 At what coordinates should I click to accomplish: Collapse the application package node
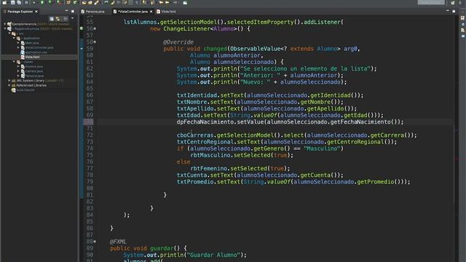coord(14,38)
